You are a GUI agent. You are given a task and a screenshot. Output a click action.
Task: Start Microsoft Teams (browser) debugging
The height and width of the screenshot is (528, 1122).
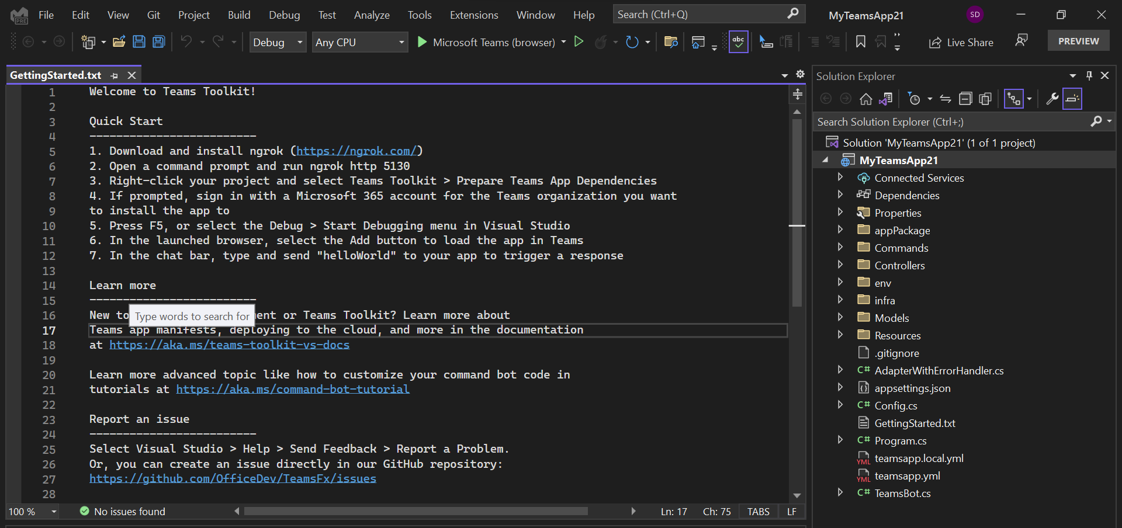486,42
